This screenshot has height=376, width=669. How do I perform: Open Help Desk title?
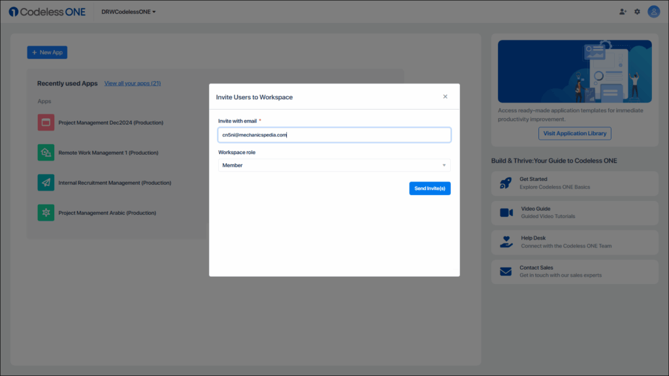[x=533, y=238]
